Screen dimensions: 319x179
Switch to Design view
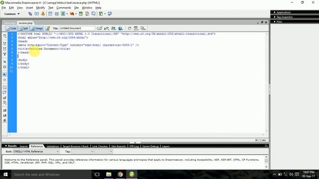(37, 28)
